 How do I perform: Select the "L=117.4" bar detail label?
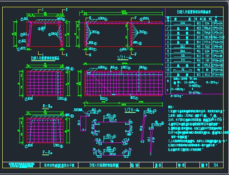point(108,138)
